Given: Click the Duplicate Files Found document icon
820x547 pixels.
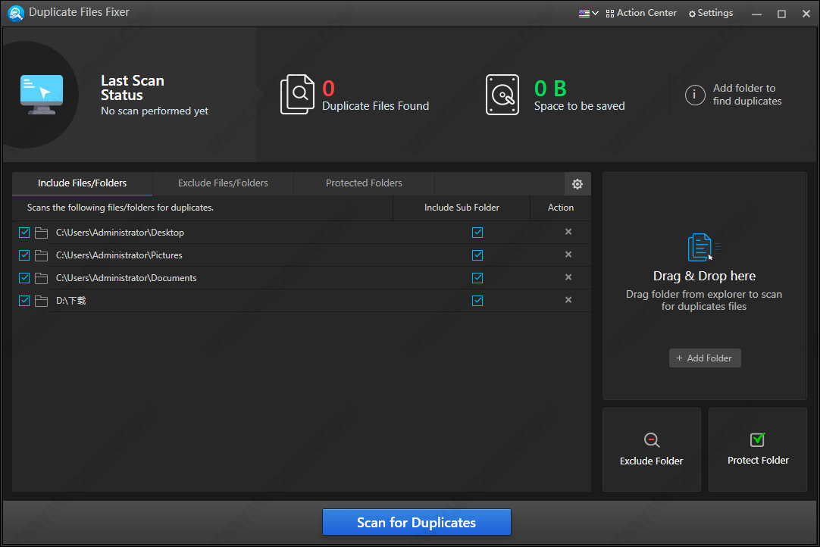Looking at the screenshot, I should [x=298, y=95].
